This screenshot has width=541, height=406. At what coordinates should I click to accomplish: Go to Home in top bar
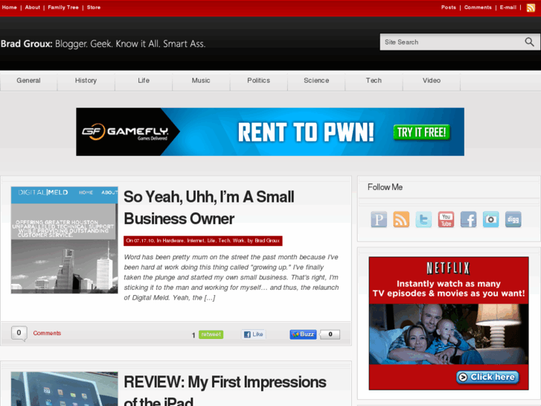10,7
